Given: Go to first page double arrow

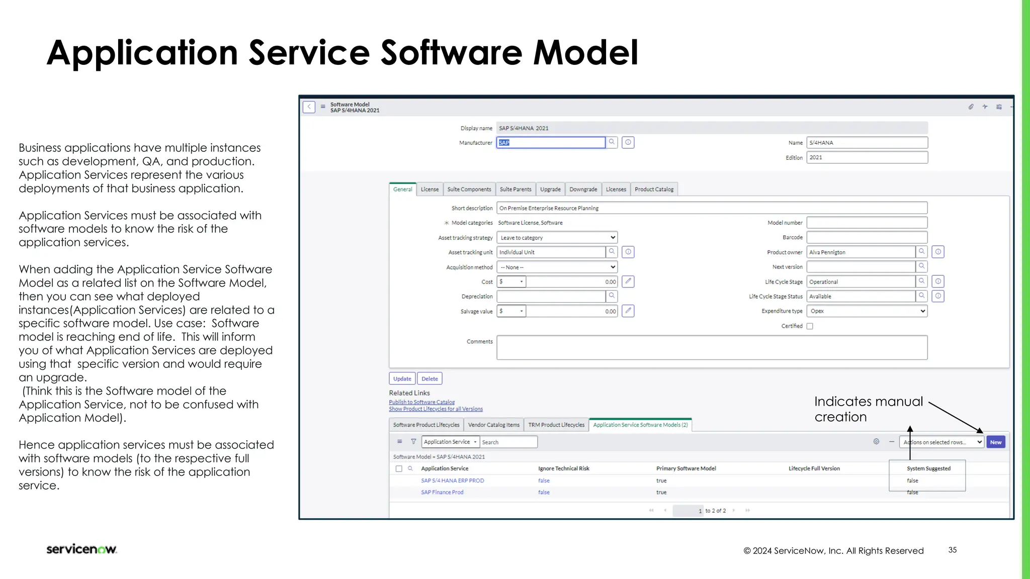Looking at the screenshot, I should point(651,511).
